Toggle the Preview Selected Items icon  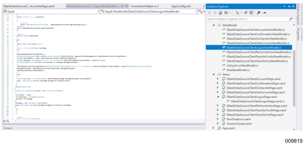point(264,13)
